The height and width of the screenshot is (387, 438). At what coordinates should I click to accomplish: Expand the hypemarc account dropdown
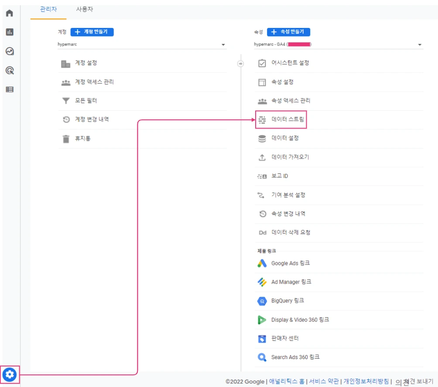(142, 44)
